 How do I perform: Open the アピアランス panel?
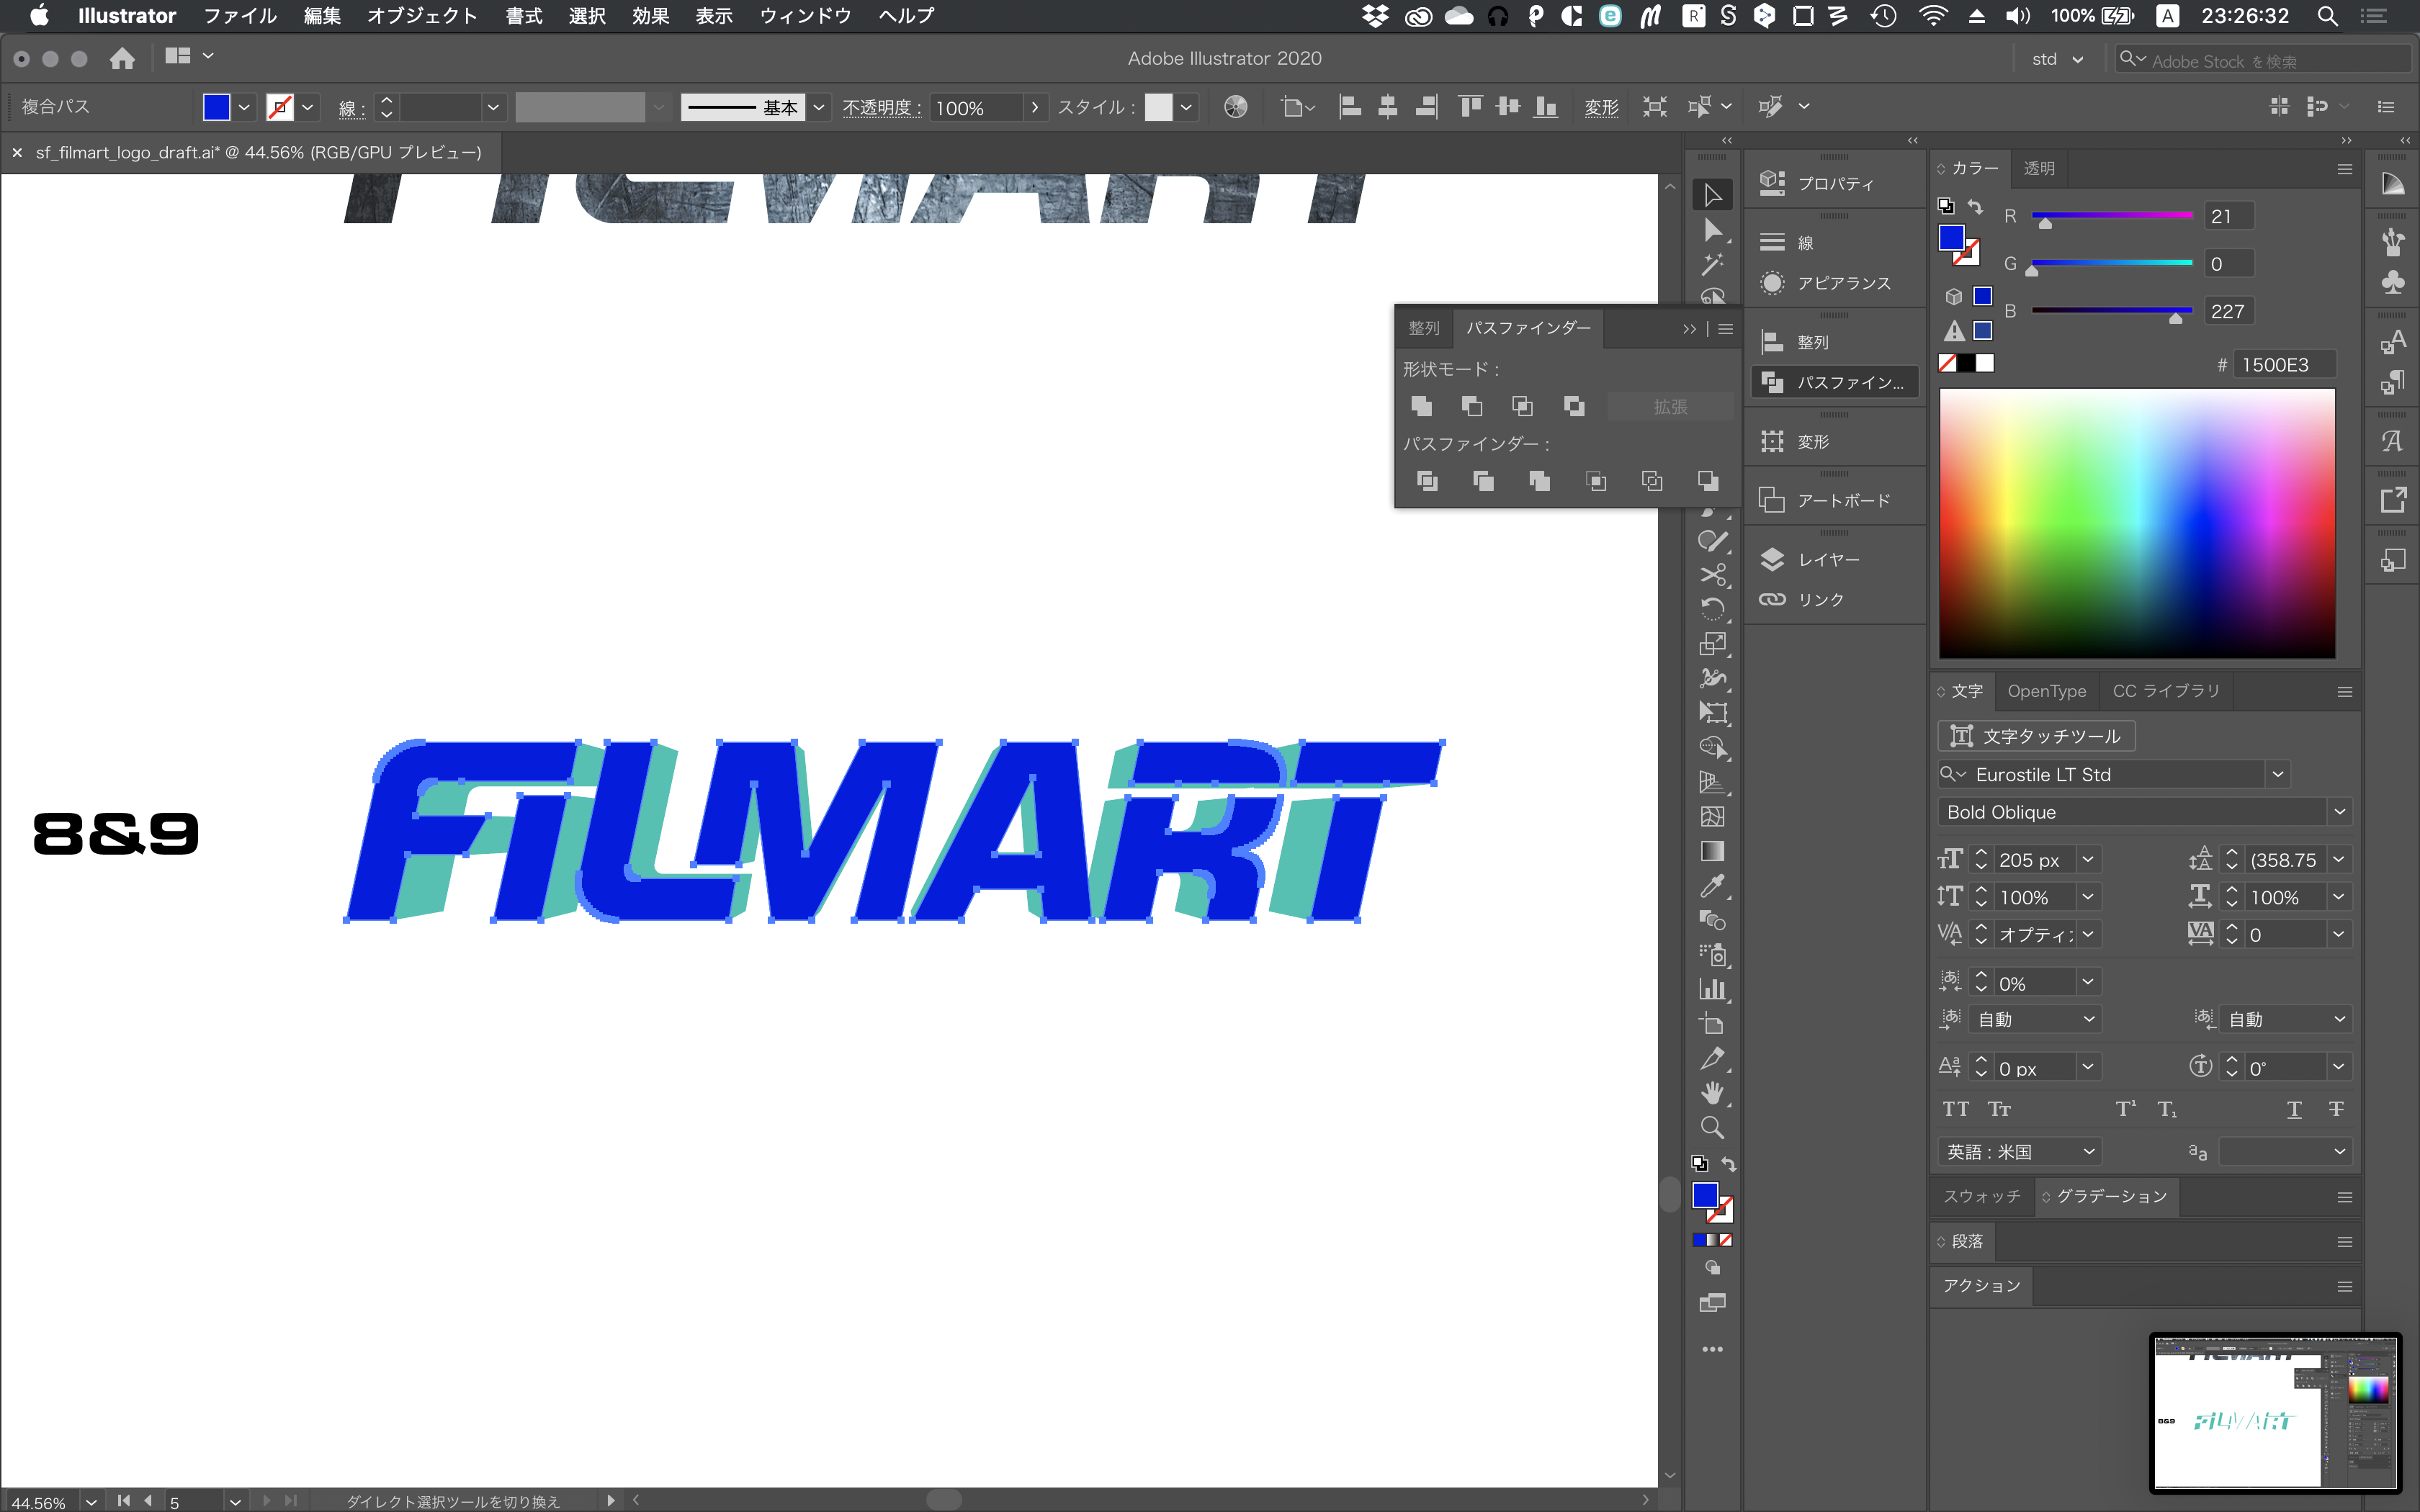pyautogui.click(x=1834, y=283)
